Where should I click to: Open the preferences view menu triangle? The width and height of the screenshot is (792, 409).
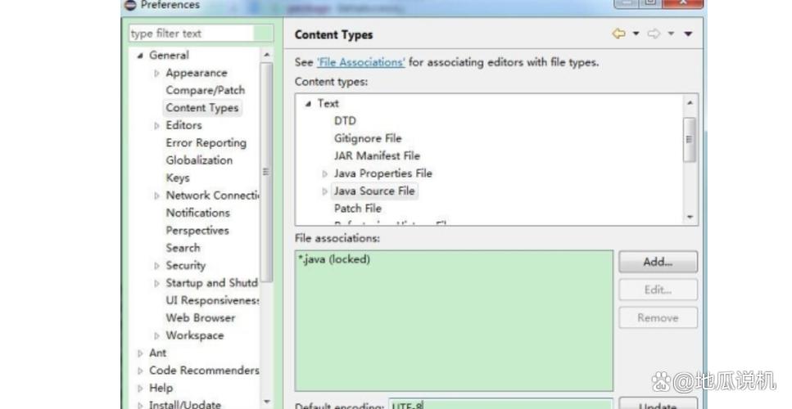(x=688, y=34)
